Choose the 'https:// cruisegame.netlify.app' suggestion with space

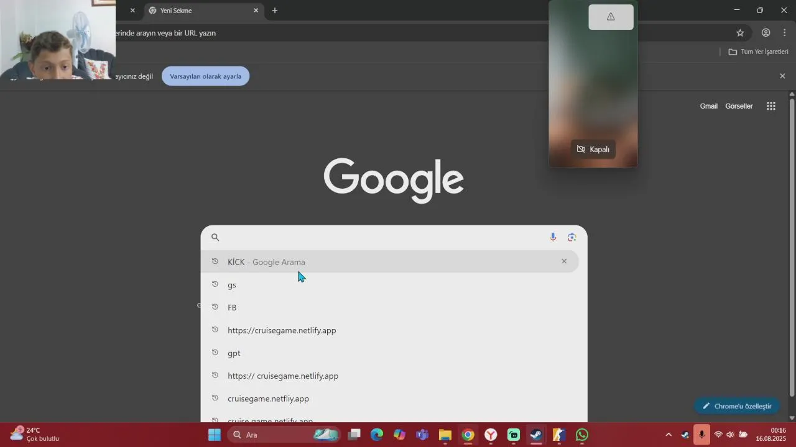pos(391,376)
